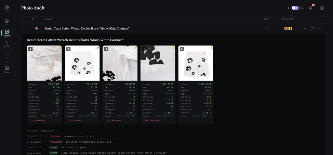Open the notifications bell
Viewport: 333px width, 155px height.
click(311, 8)
